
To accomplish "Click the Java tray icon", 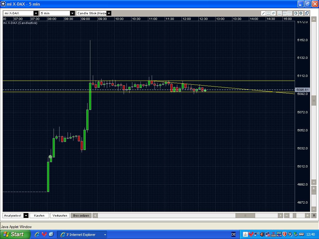I will [x=245, y=234].
